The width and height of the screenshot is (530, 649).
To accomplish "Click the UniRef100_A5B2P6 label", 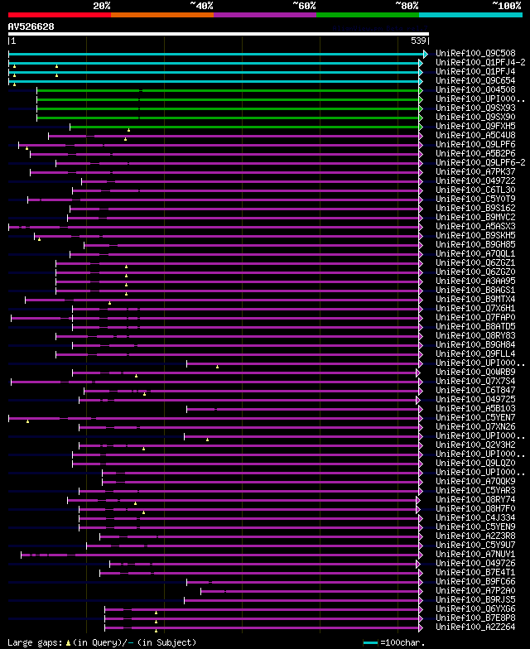I will (475, 154).
